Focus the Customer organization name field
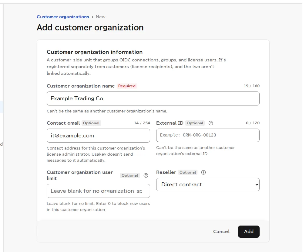The width and height of the screenshot is (306, 252). coord(153,98)
